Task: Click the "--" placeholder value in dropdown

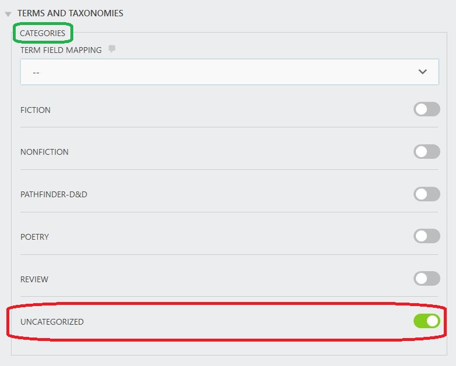Action: pyautogui.click(x=36, y=73)
